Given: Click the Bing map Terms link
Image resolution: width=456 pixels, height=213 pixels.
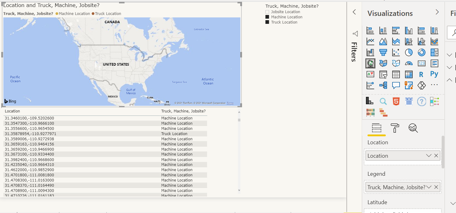Looking at the screenshot, I should coord(230,103).
